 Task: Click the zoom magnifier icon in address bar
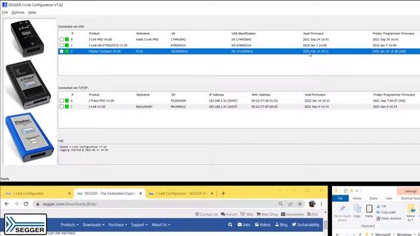280,204
